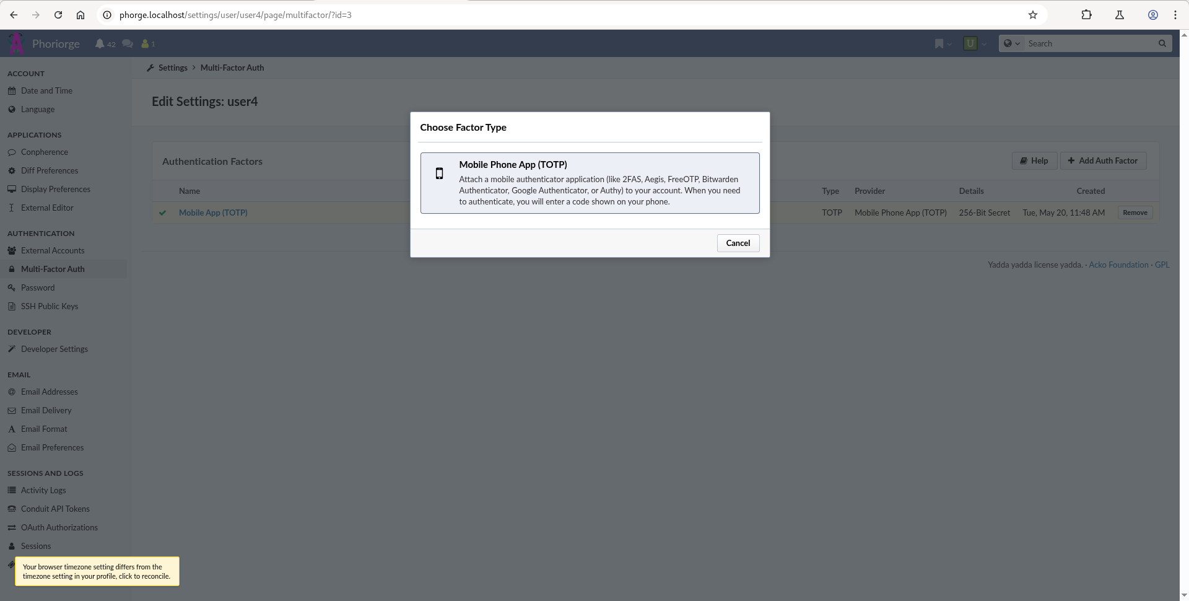
Task: Reload the page in browser
Action: click(58, 15)
